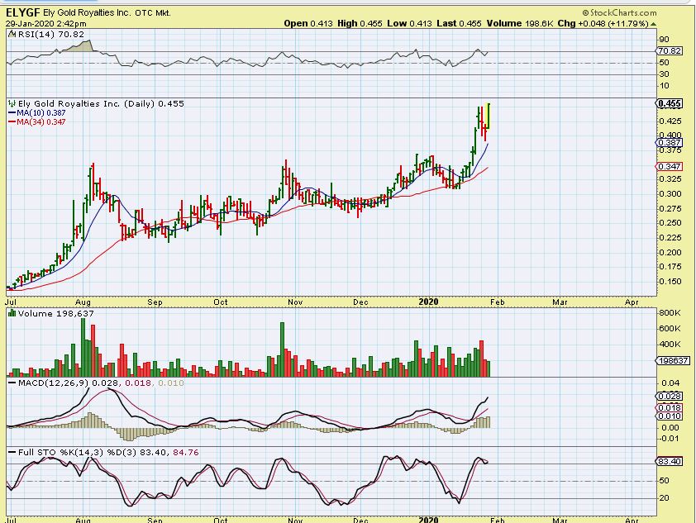This screenshot has width=696, height=523.
Task: Click the 70.82 RSI value tag
Action: coord(670,51)
